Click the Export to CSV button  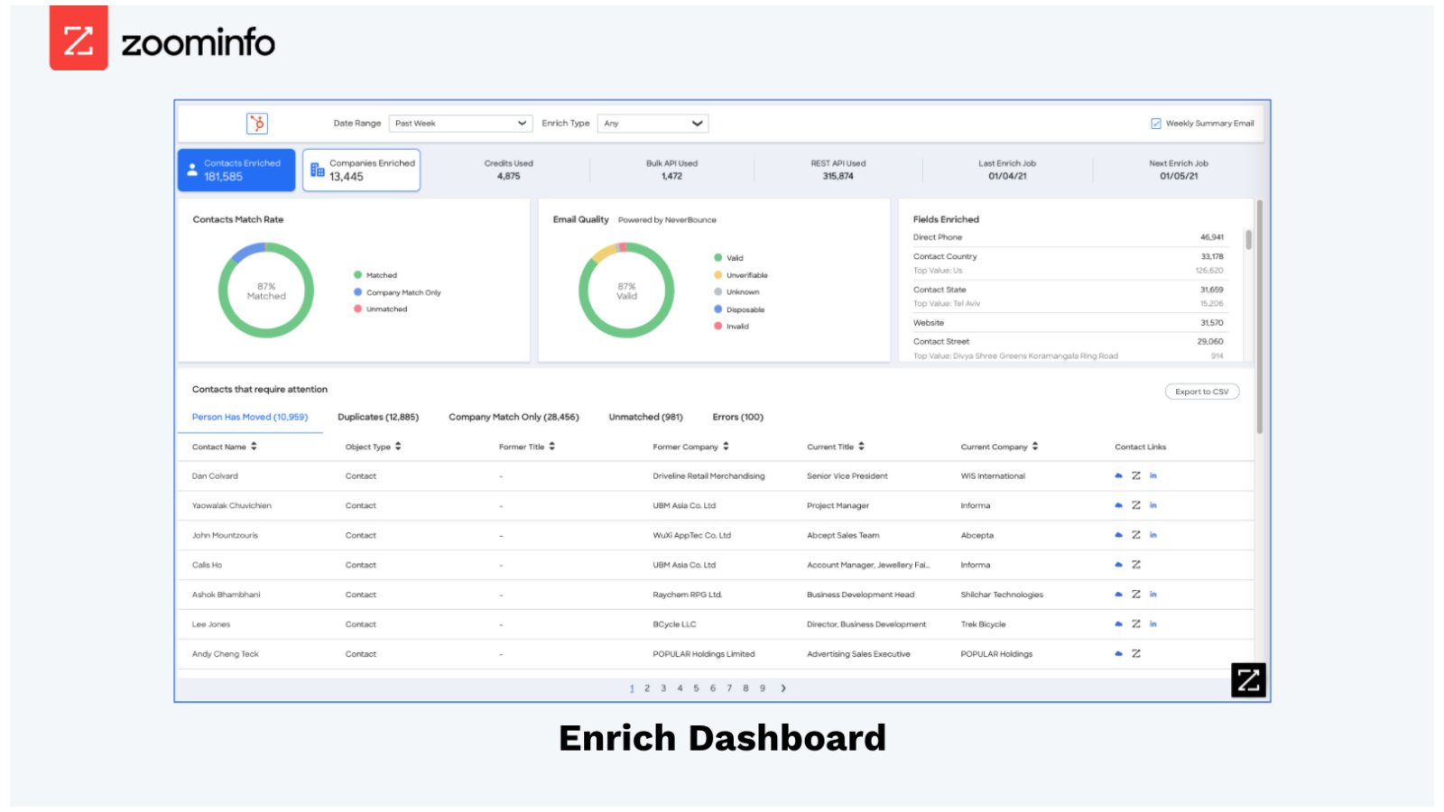[x=1202, y=392]
